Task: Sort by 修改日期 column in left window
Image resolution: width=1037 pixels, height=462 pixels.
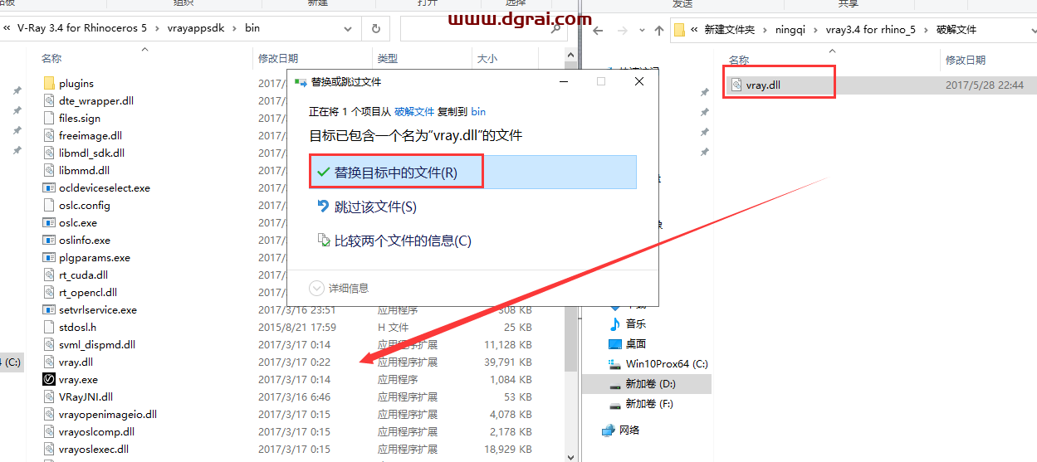Action: (x=278, y=59)
